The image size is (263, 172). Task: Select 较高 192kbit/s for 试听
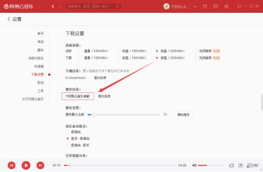pos(118,51)
